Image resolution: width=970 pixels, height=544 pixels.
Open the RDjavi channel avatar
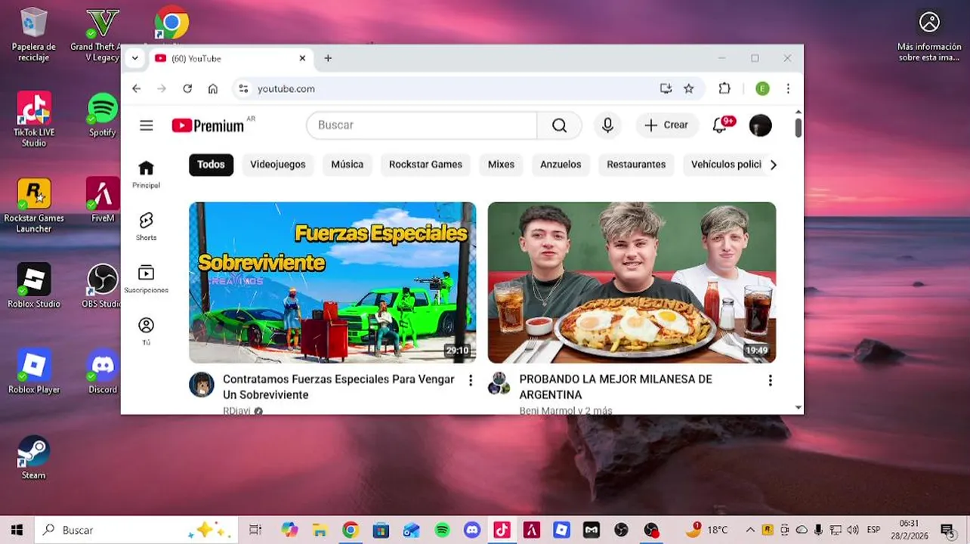click(202, 385)
